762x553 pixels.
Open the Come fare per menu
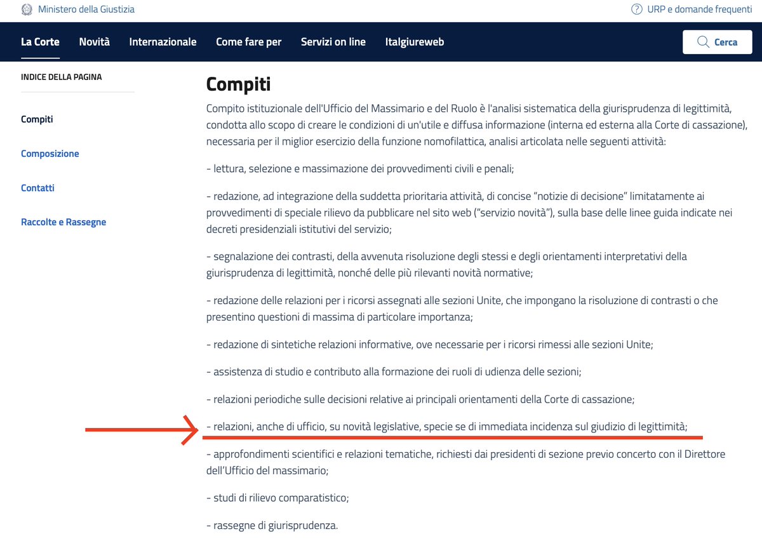[248, 42]
